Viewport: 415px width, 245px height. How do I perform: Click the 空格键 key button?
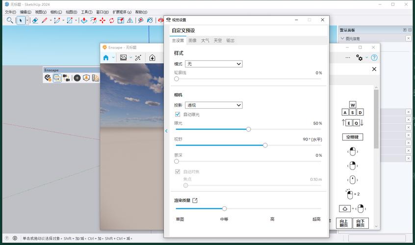(352, 137)
